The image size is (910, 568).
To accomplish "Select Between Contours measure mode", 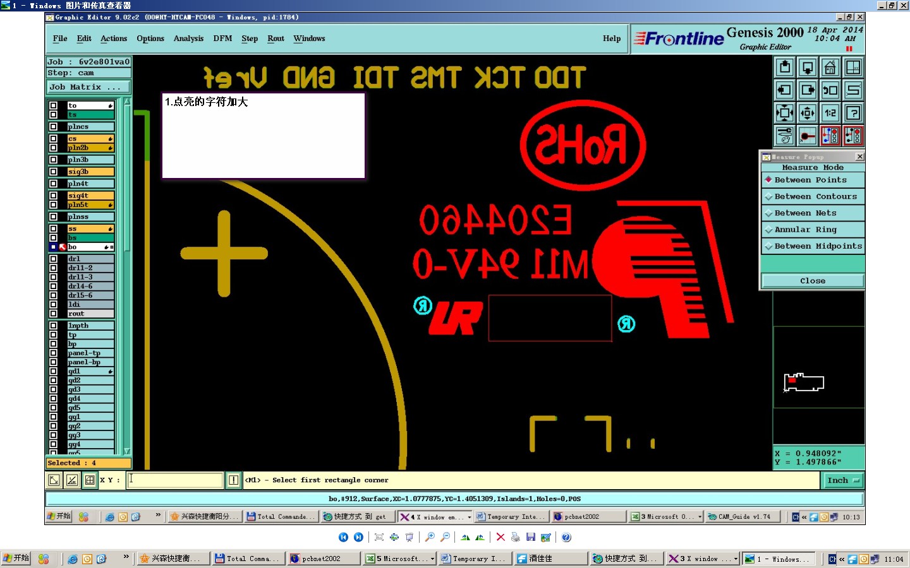I will tap(813, 196).
